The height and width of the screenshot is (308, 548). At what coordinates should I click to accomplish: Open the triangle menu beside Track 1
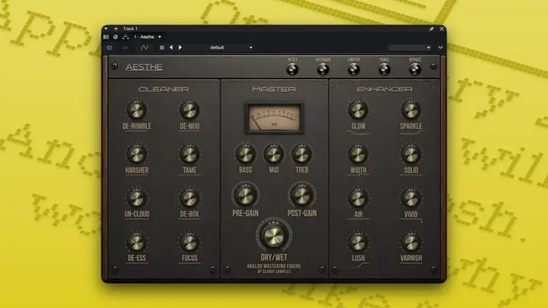tap(106, 29)
